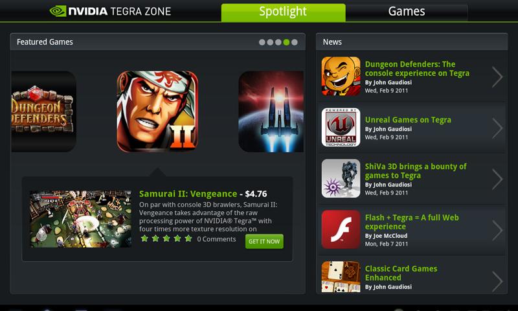The image size is (518, 311).
Task: Open the Samurai II gameplay screenshot thumbnail
Action: (81, 219)
